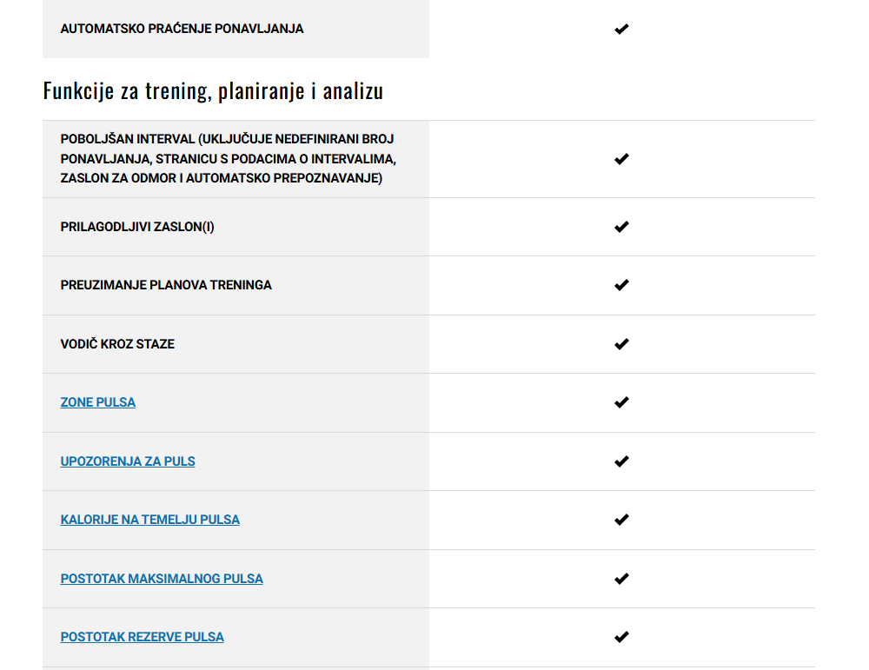Screen dimensions: 869x670
Task: Select the Funkcije za trening section heading
Action: pos(213,91)
